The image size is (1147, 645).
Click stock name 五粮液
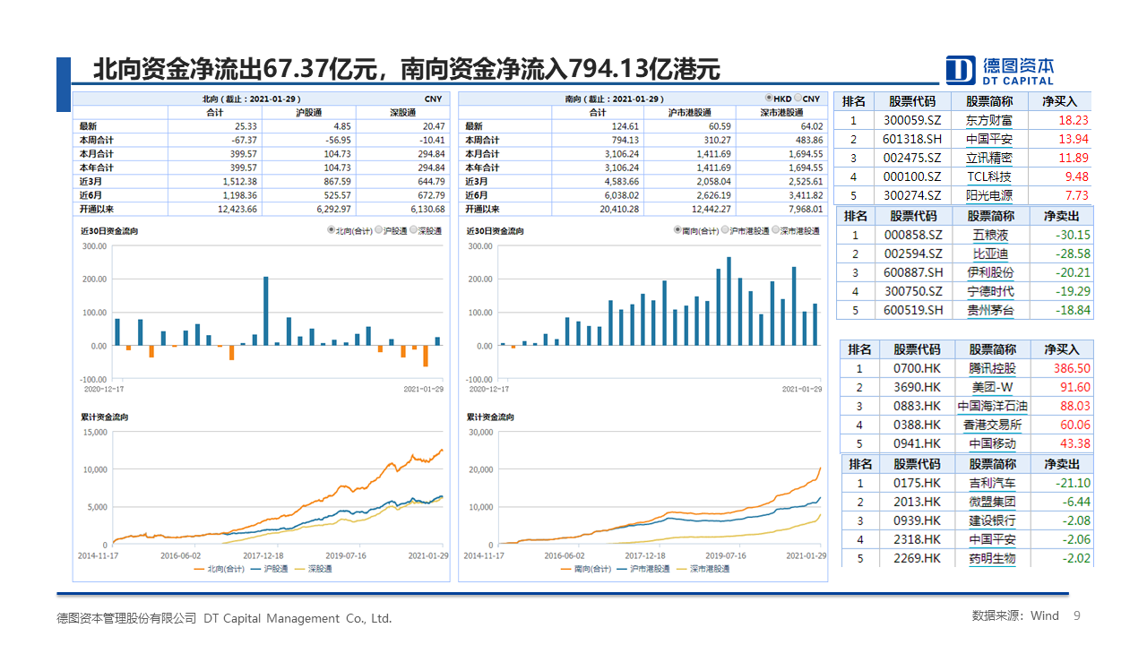(x=990, y=235)
